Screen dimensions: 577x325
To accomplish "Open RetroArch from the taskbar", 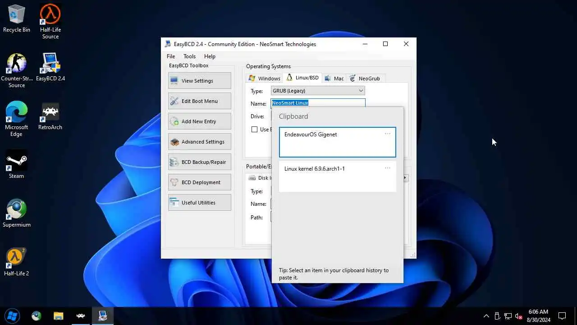I will 81,316.
